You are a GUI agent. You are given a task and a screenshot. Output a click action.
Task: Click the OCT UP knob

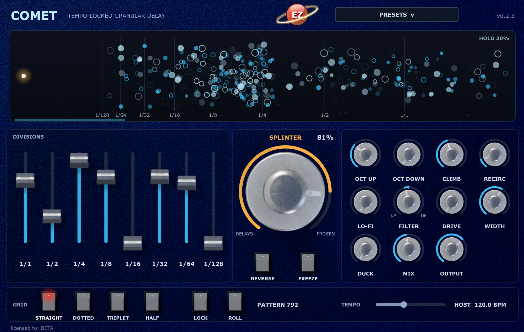tap(365, 155)
